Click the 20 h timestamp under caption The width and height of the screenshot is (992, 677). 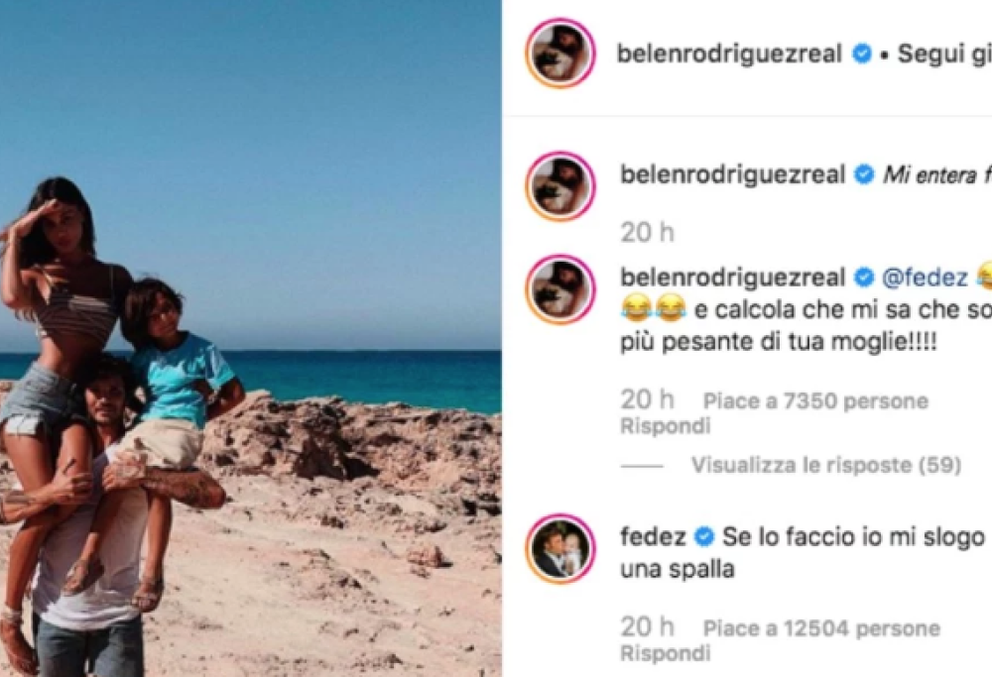point(647,233)
